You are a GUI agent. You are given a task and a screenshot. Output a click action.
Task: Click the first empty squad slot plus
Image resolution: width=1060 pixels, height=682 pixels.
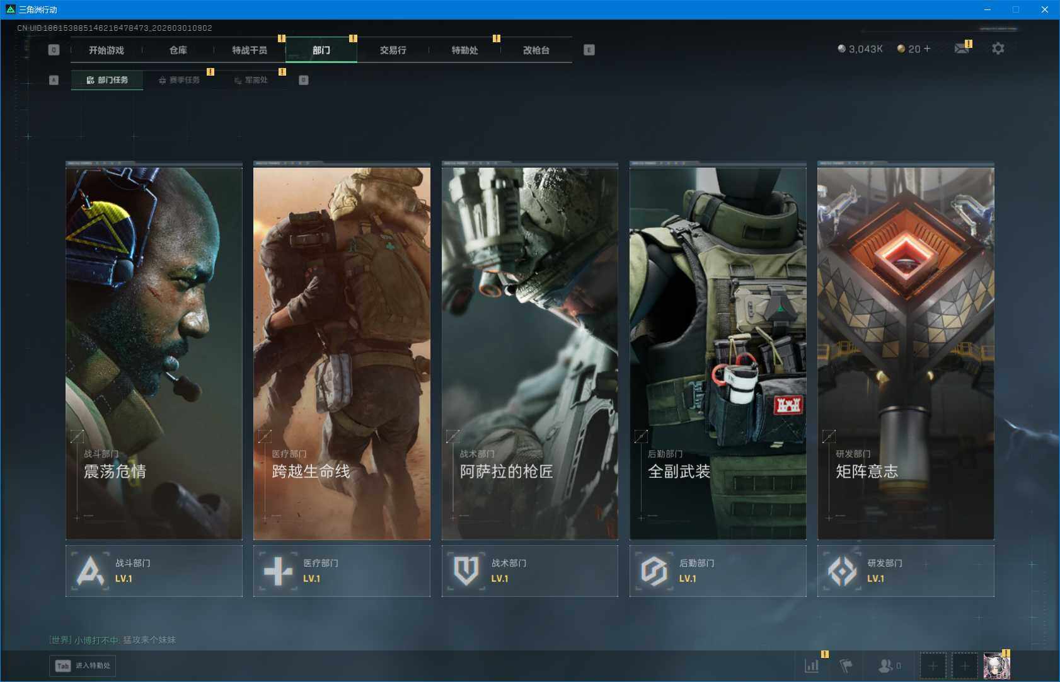point(933,666)
